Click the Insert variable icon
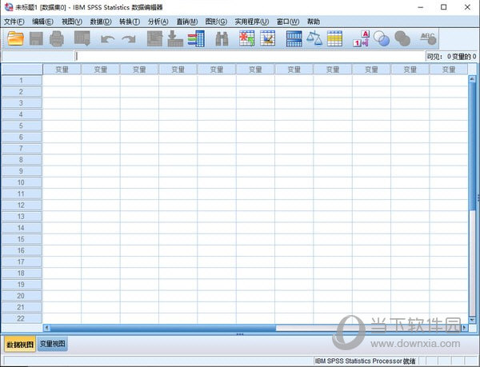Viewport: 480px width, 367px height. [267, 38]
